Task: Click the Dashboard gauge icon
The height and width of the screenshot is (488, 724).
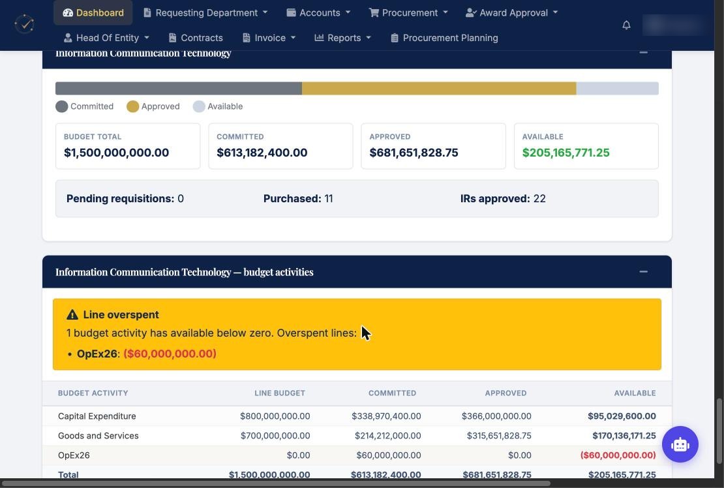Action: coord(68,12)
